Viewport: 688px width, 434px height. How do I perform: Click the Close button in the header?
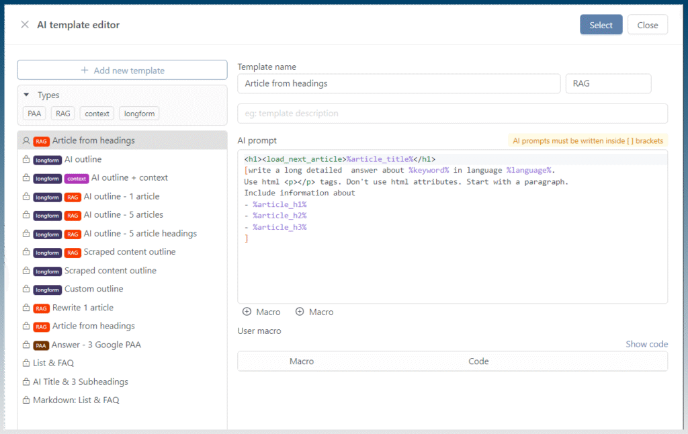tap(648, 25)
